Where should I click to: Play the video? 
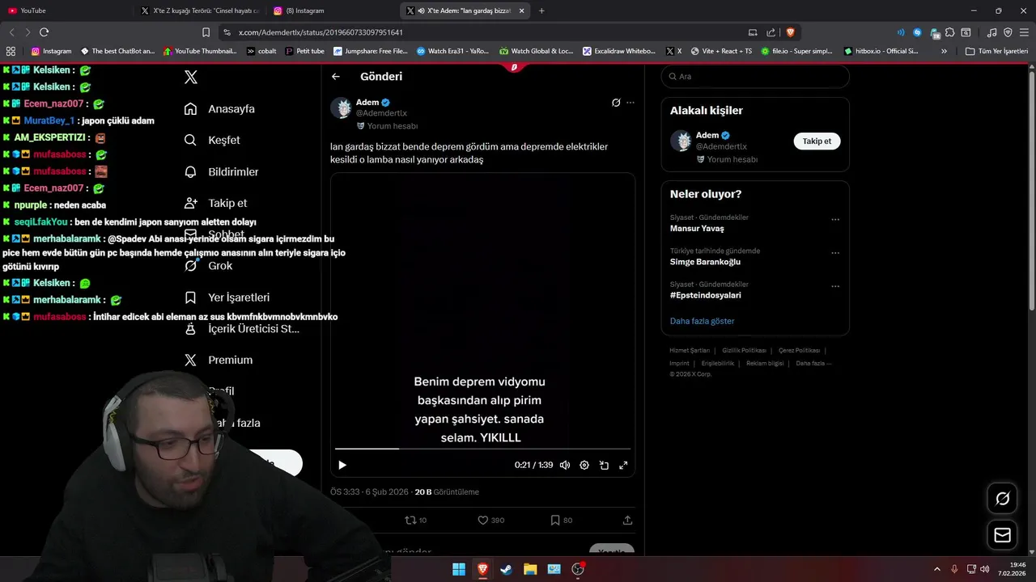coord(342,465)
